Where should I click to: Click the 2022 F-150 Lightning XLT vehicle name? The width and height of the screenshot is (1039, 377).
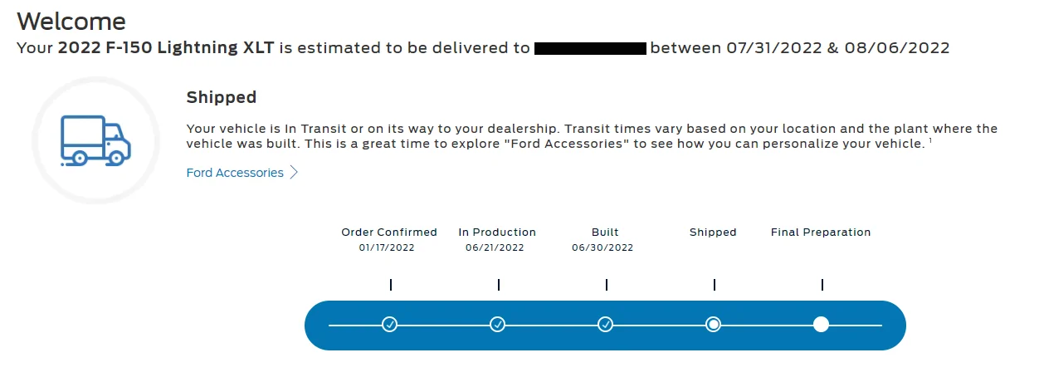pyautogui.click(x=166, y=47)
